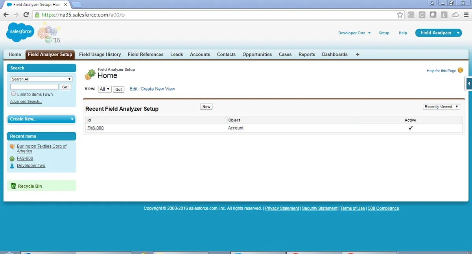Image resolution: width=472 pixels, height=254 pixels.
Task: Sort by the Object column header
Action: (234, 120)
